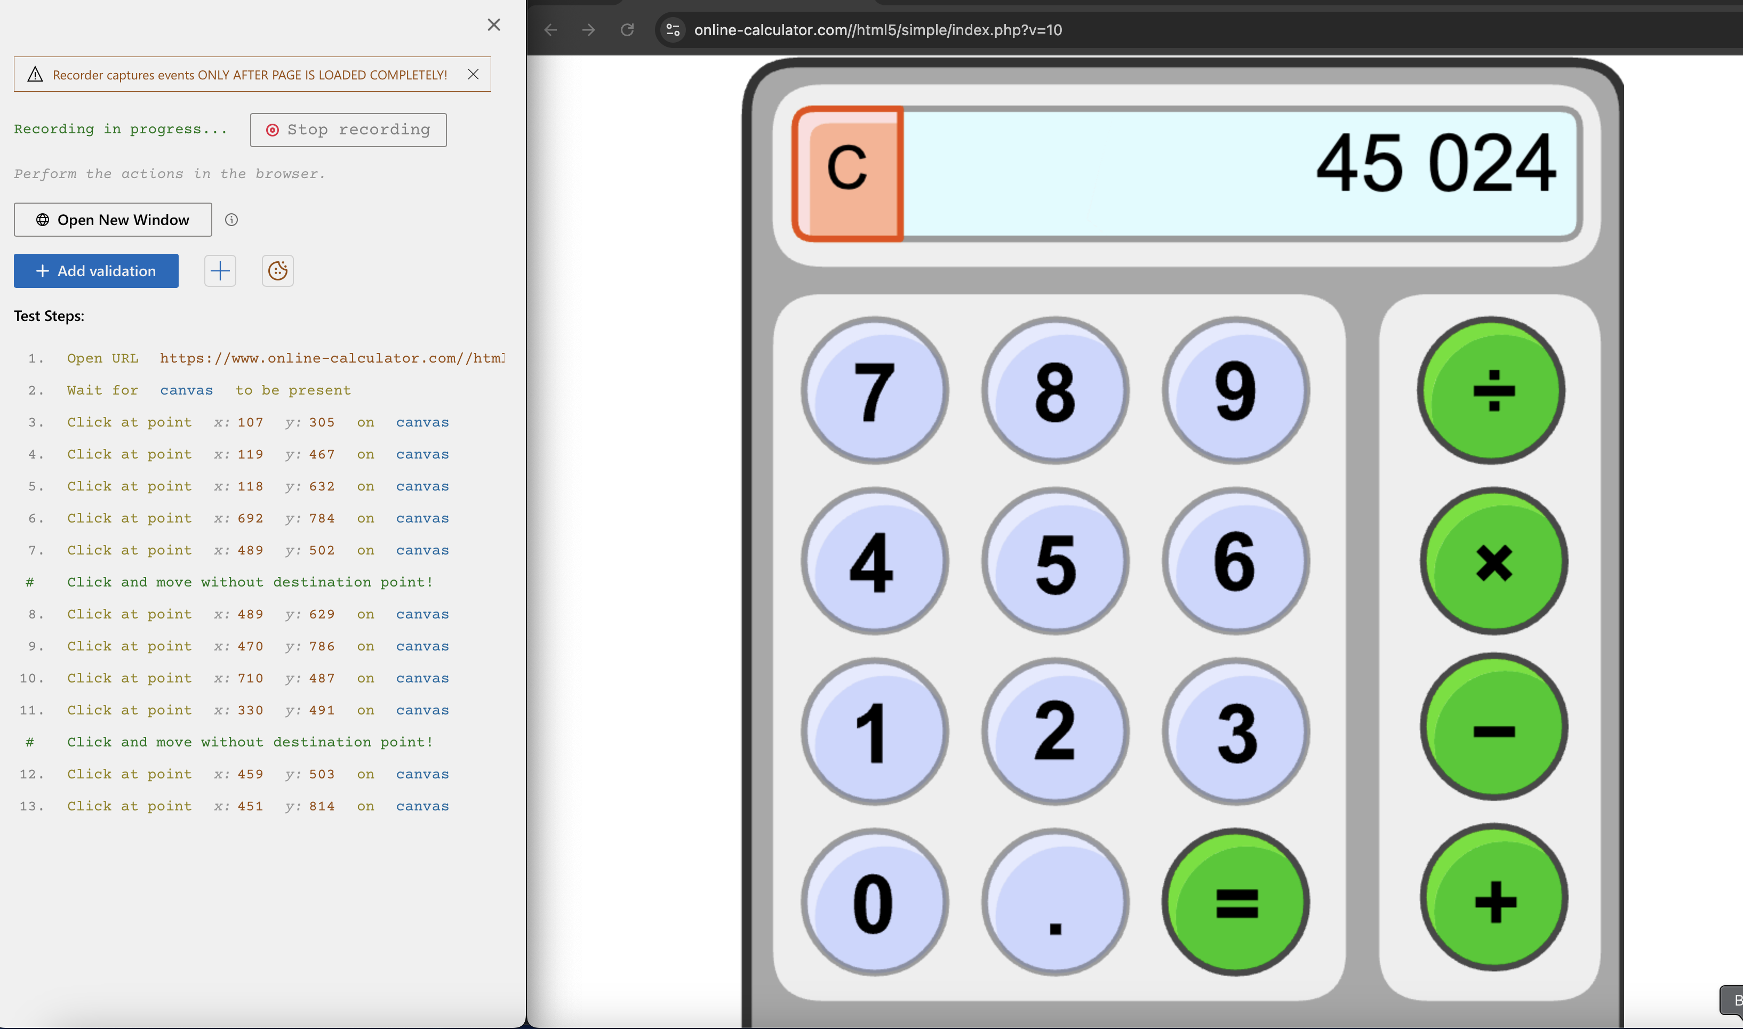Click the browser back arrow
1743x1029 pixels.
(x=550, y=30)
